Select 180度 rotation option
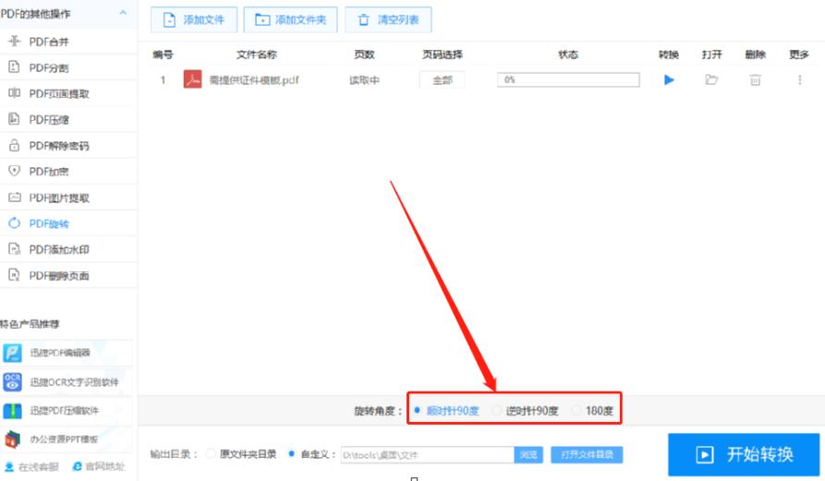 (x=592, y=411)
